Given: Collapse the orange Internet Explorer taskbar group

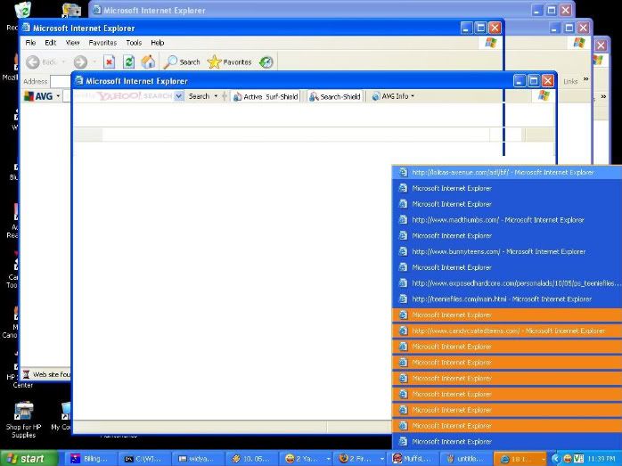Looking at the screenshot, I should (x=520, y=459).
